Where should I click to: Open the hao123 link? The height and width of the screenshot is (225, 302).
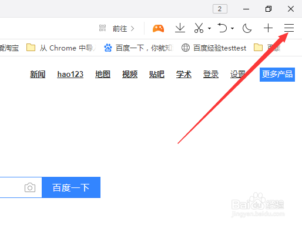pyautogui.click(x=70, y=75)
